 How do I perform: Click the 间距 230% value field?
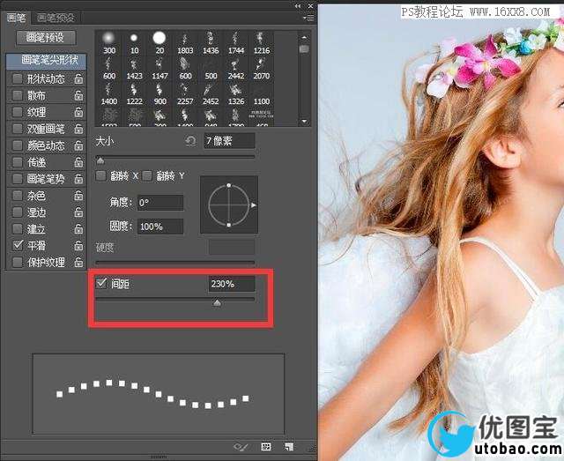[x=232, y=284]
